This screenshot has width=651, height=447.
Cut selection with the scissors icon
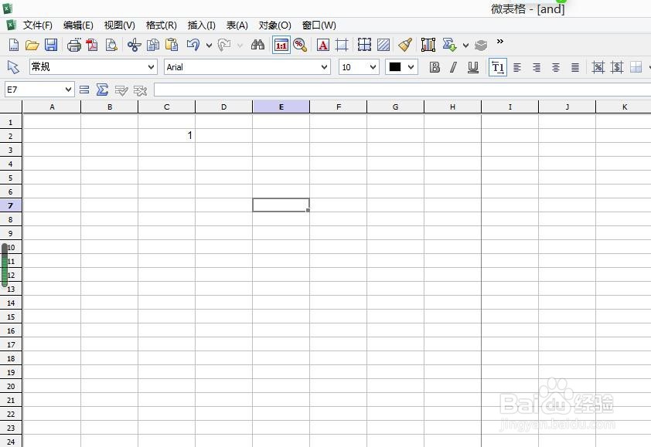pyautogui.click(x=134, y=45)
